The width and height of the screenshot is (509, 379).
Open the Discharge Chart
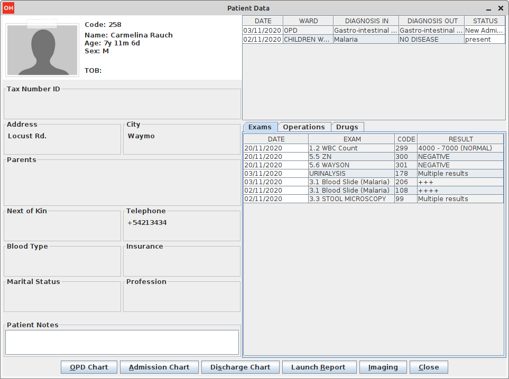(240, 367)
